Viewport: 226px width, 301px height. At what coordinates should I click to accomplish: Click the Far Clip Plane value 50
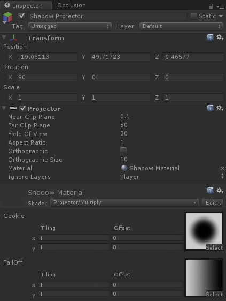tap(124, 125)
